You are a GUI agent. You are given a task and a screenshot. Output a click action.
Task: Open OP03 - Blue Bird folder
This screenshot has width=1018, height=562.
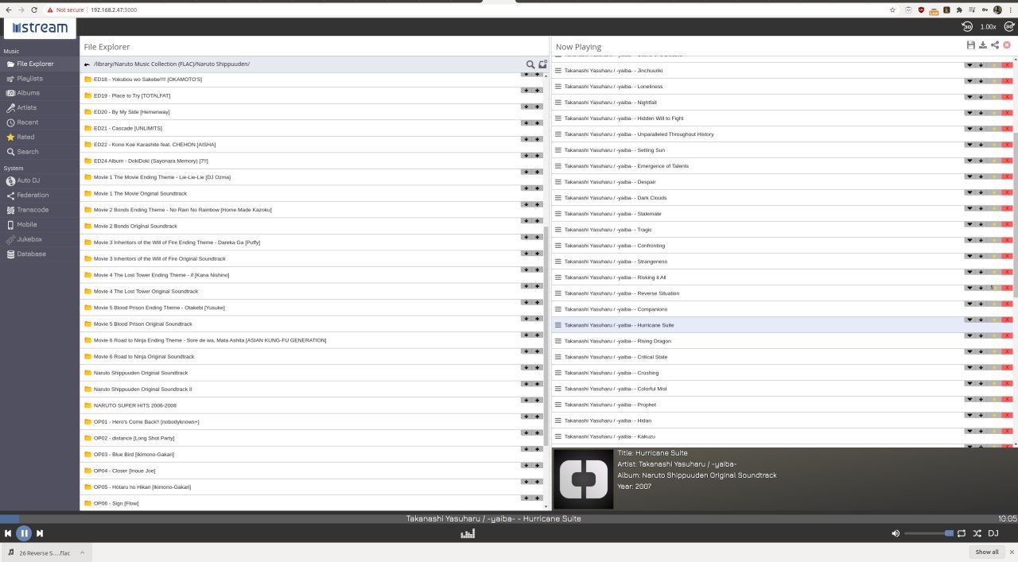pos(312,454)
